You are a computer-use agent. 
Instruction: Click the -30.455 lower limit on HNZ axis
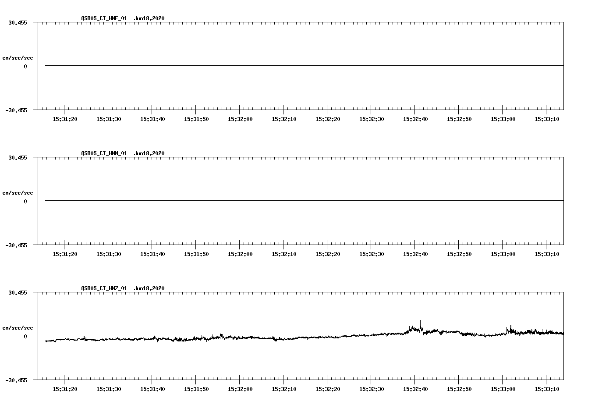[16, 380]
